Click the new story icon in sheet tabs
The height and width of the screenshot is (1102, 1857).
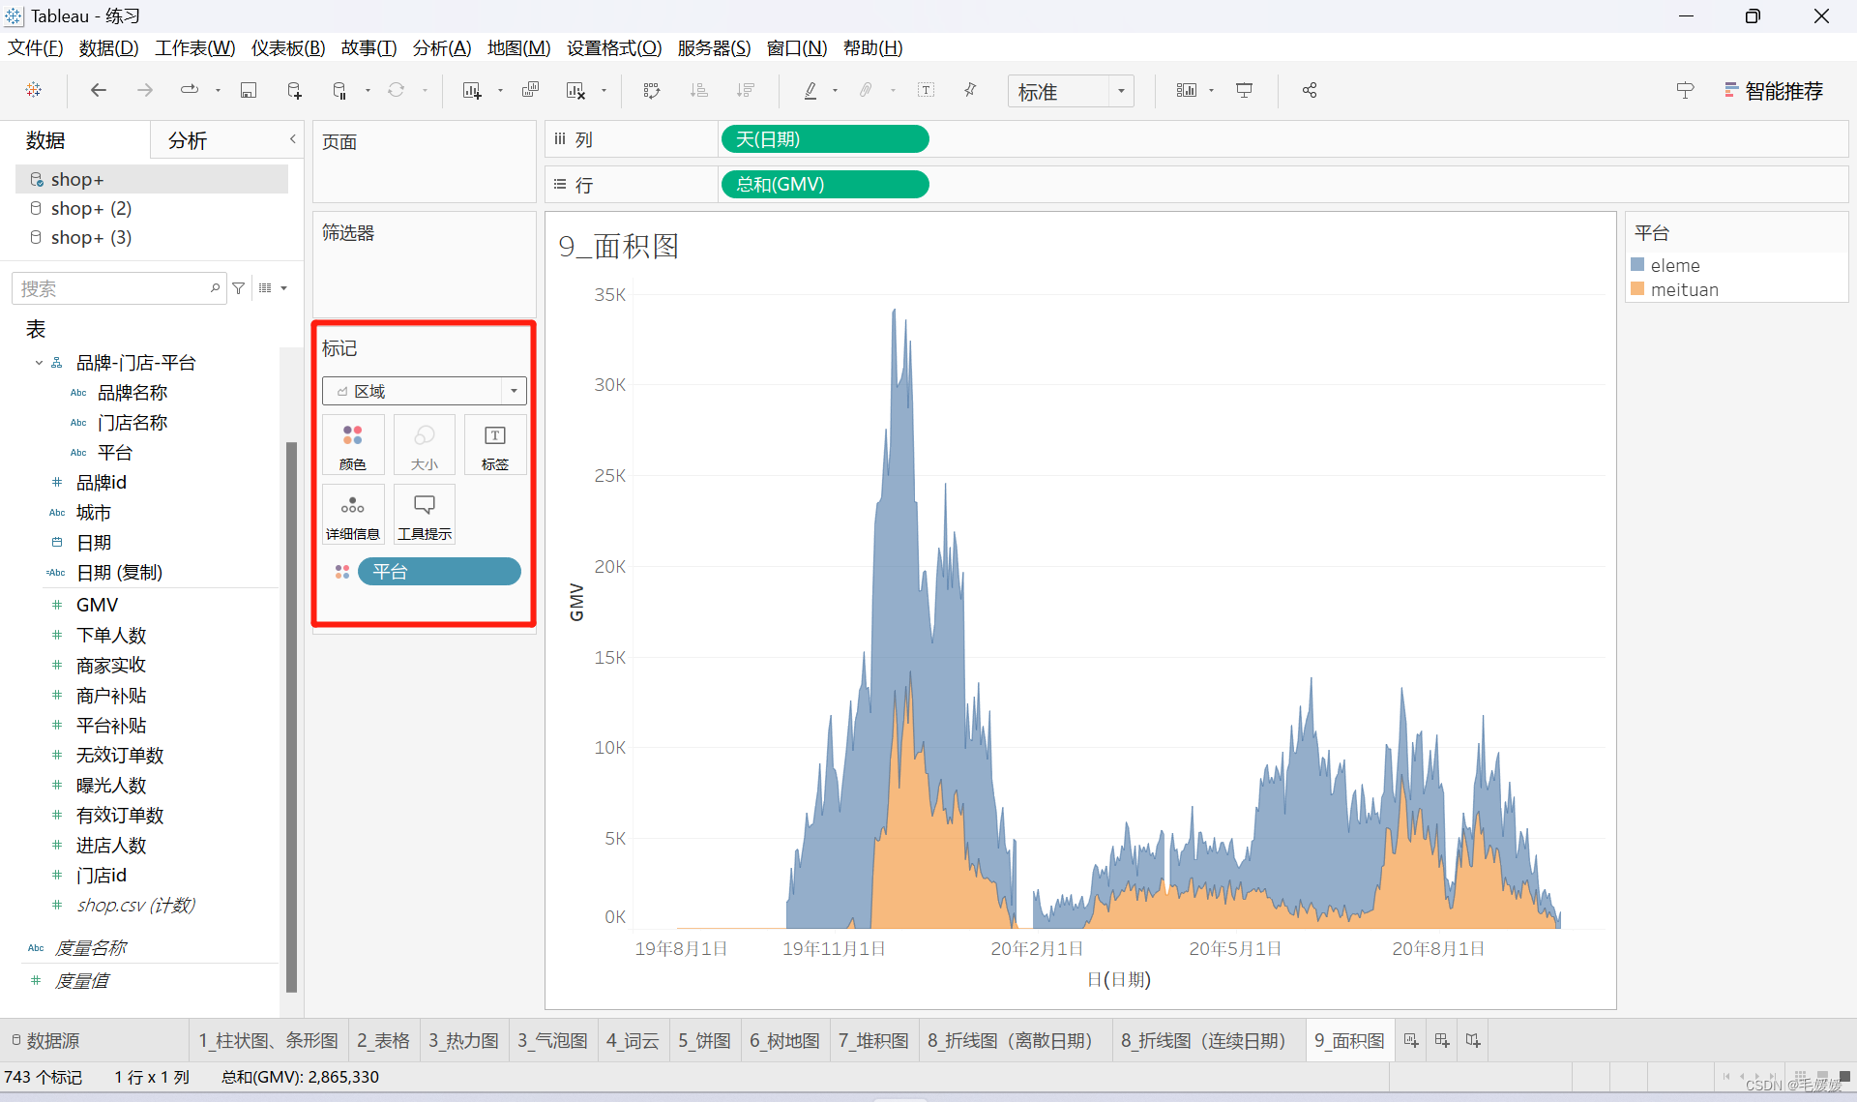[x=1473, y=1040]
